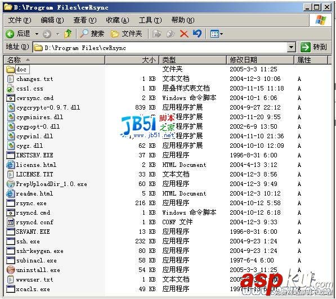The height and width of the screenshot is (299, 336).
Task: Select the cygz.dll icon
Action: 11,146
